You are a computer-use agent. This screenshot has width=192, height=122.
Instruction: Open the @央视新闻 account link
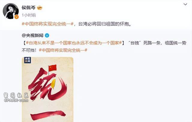(32, 35)
